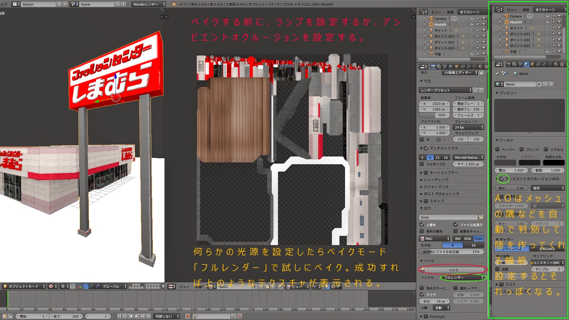This screenshot has width=569, height=320.
Task: Add a render preset with the plus icon
Action: [x=475, y=90]
